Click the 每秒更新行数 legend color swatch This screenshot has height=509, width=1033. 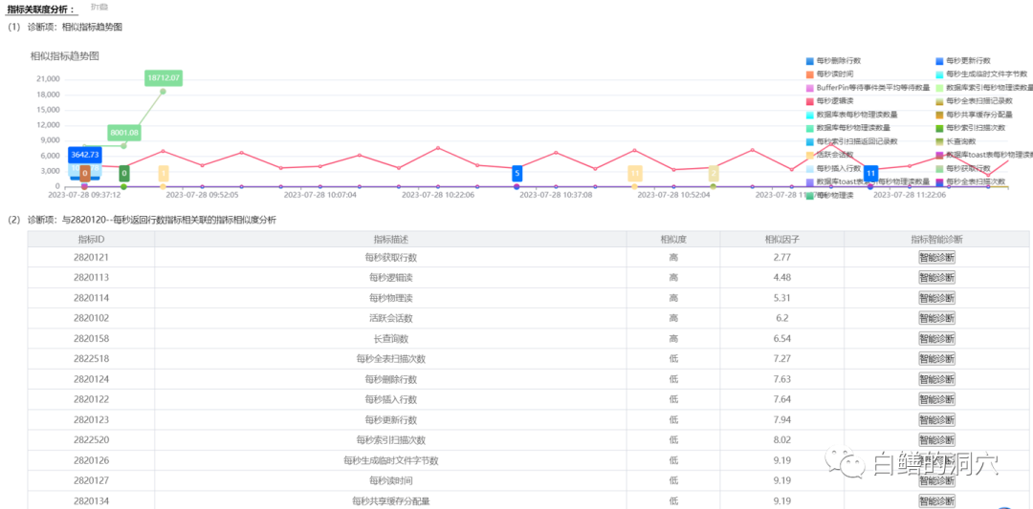coord(940,60)
